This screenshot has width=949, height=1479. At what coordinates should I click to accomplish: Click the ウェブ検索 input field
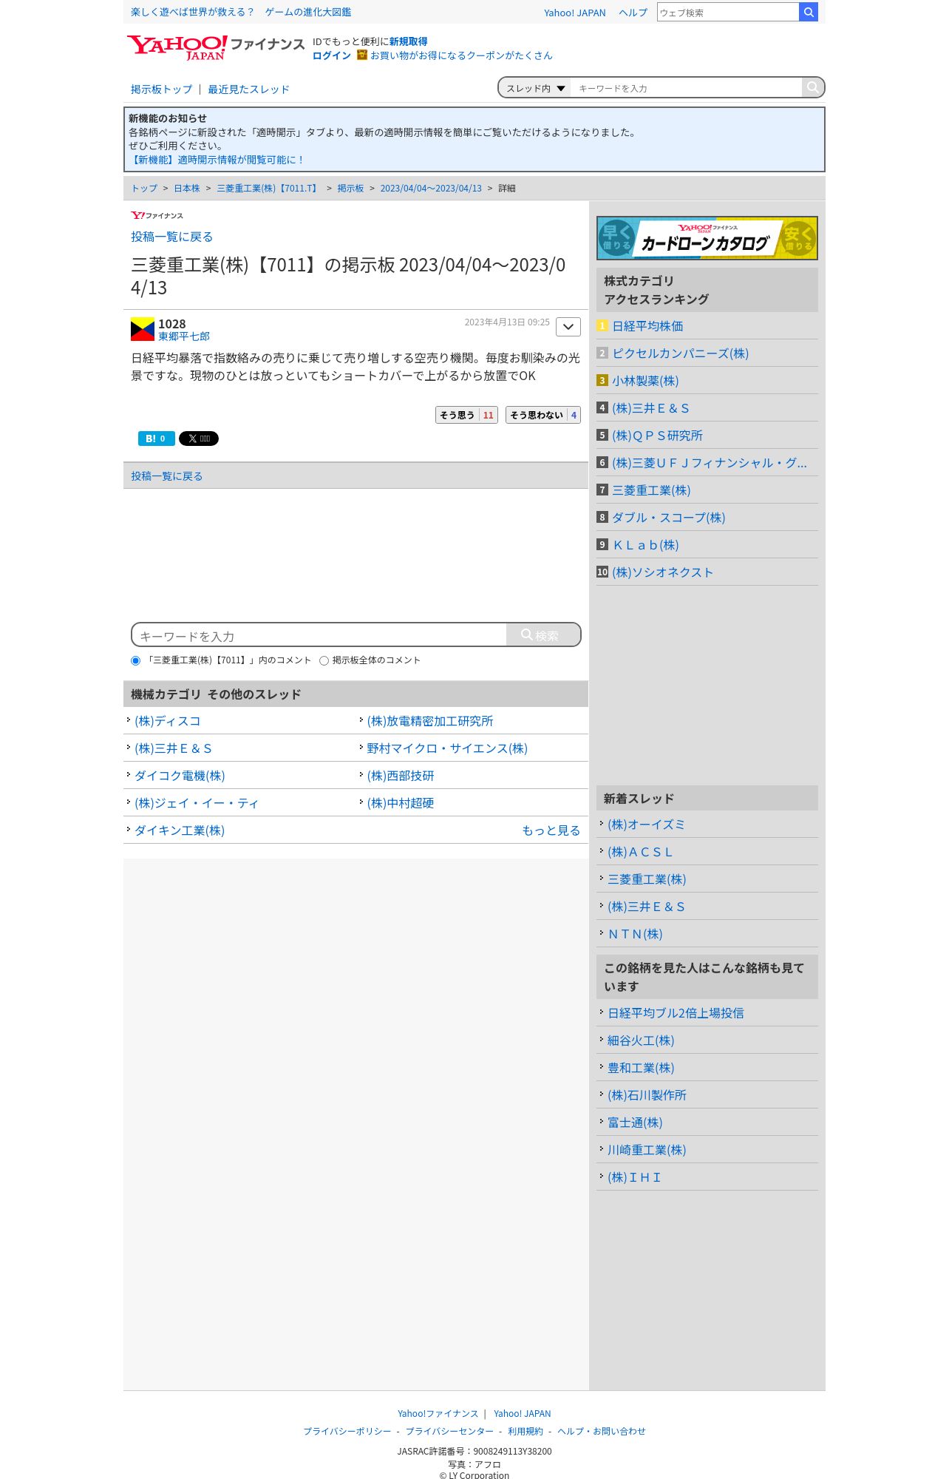pos(728,12)
